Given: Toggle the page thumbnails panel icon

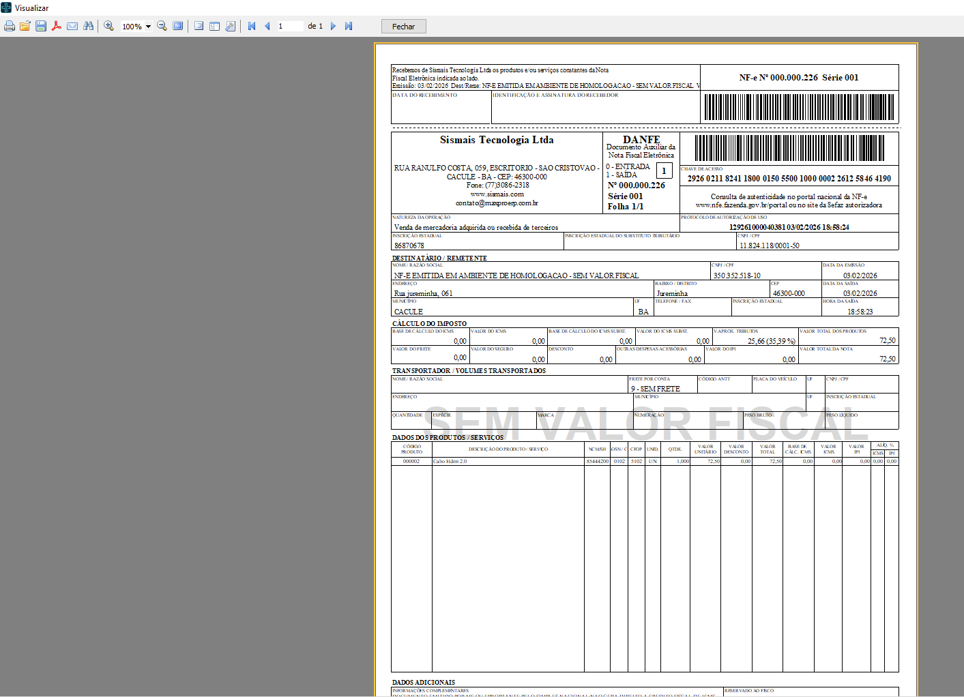Looking at the screenshot, I should [x=214, y=27].
